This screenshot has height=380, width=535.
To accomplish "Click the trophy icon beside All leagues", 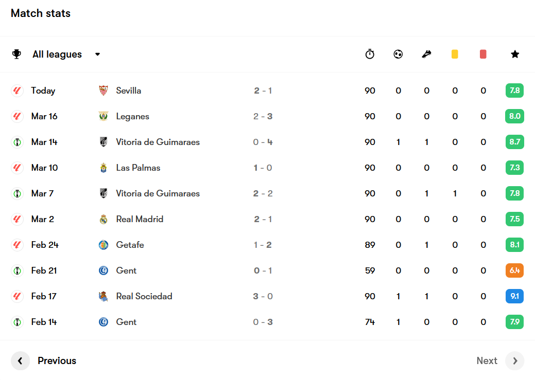I will pos(16,54).
